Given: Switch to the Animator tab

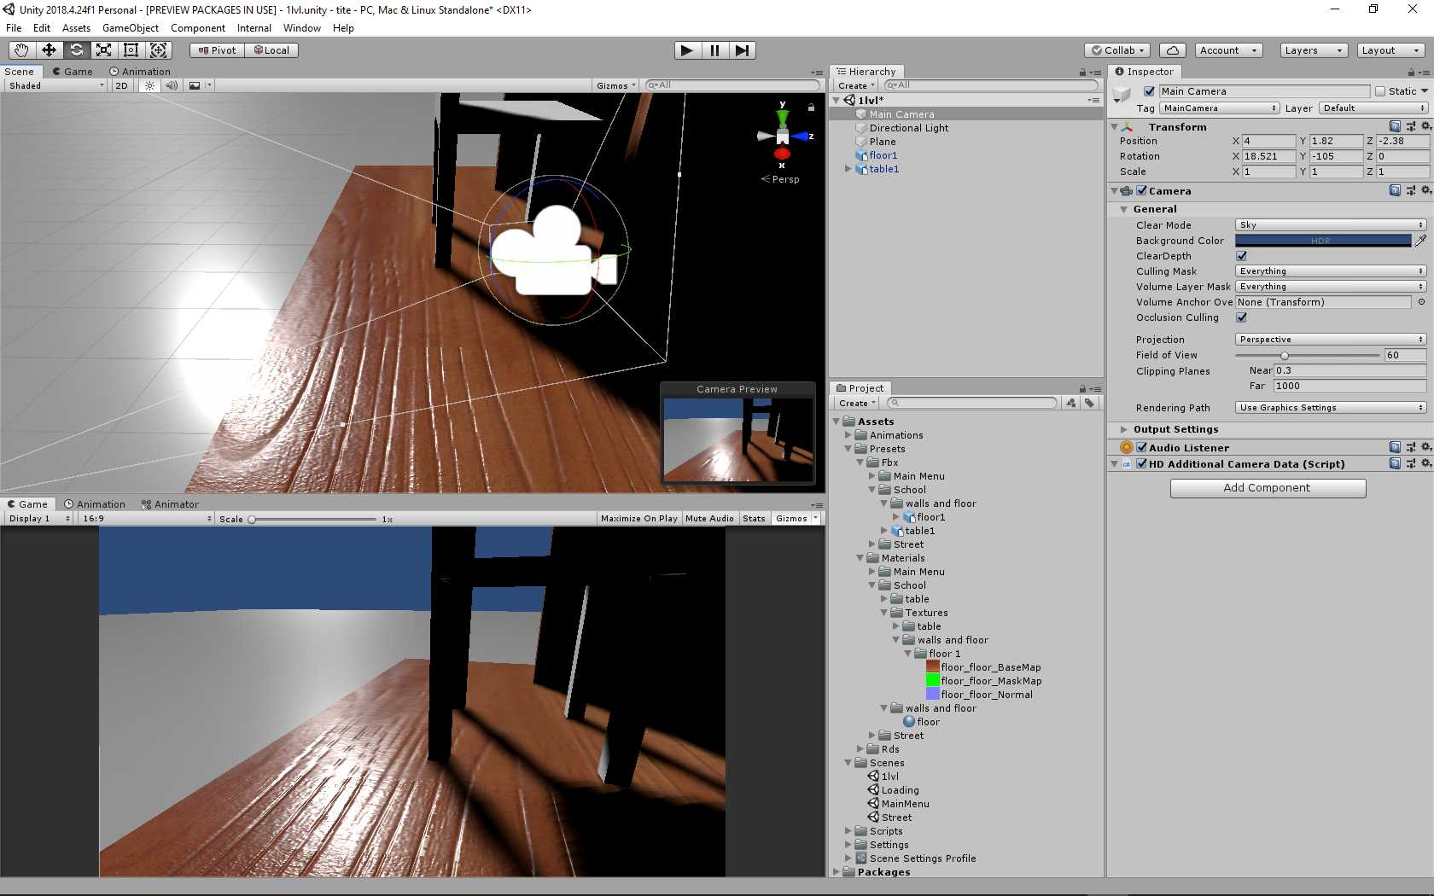Looking at the screenshot, I should 170,504.
